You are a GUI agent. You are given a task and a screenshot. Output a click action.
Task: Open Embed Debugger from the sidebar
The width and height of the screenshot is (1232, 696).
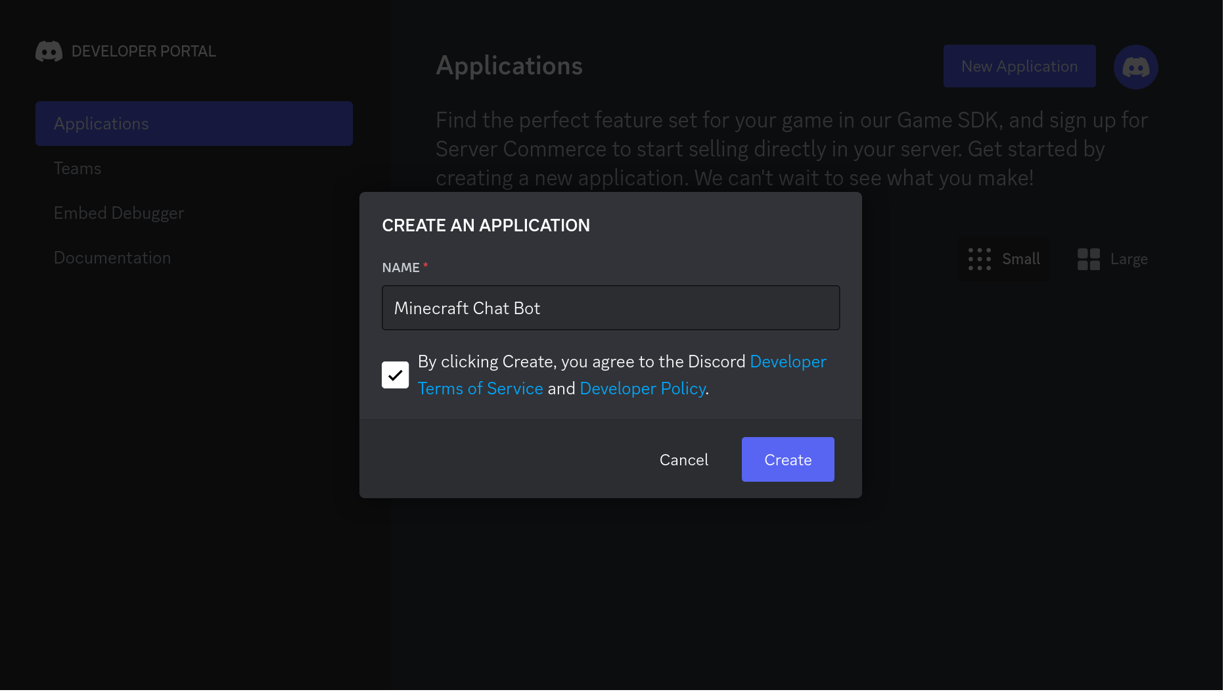[x=119, y=213]
